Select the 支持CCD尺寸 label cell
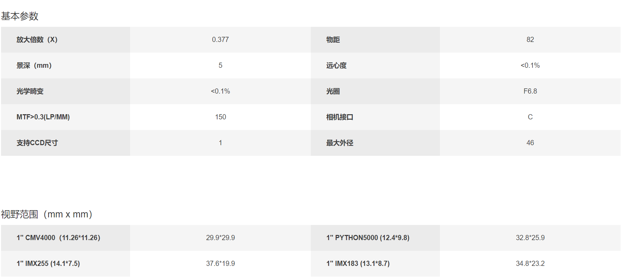The width and height of the screenshot is (622, 280). point(65,143)
